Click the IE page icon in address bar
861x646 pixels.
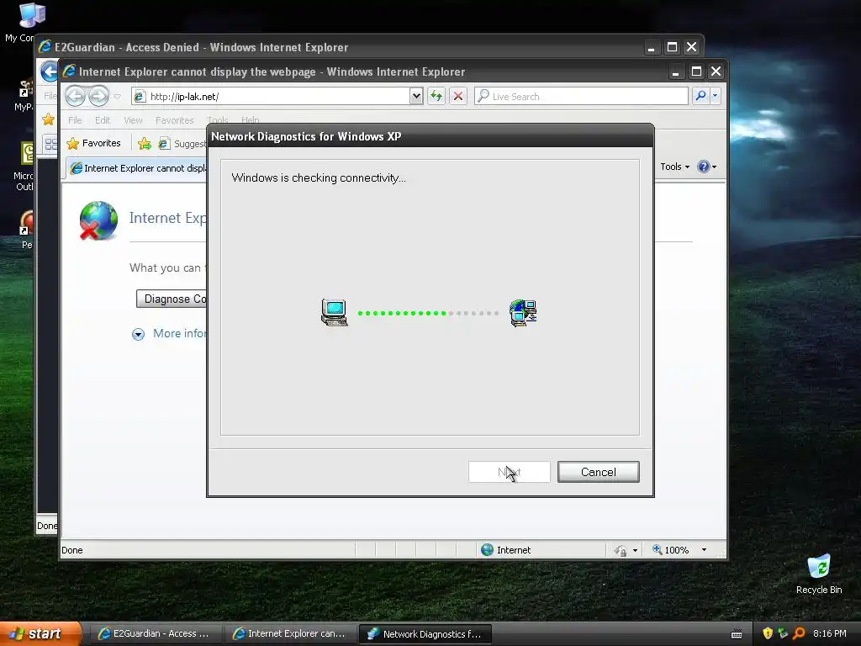[x=140, y=97]
